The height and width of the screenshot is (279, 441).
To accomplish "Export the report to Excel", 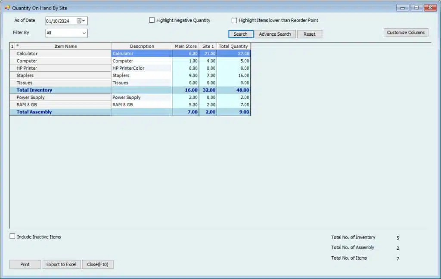I will [x=61, y=264].
